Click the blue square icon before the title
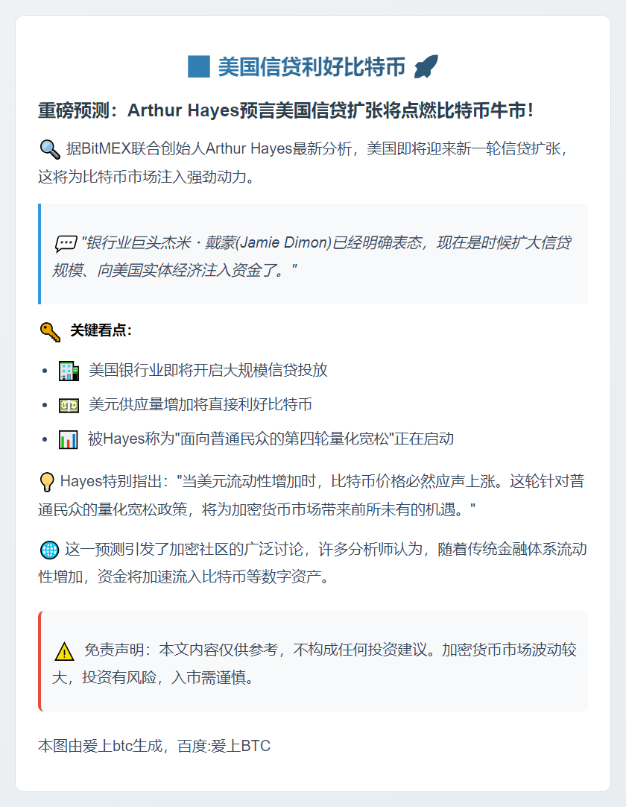This screenshot has height=807, width=626. pyautogui.click(x=199, y=67)
